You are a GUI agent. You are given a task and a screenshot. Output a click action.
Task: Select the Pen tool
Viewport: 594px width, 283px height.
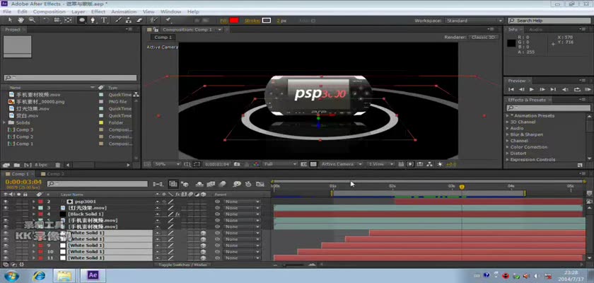tap(93, 21)
